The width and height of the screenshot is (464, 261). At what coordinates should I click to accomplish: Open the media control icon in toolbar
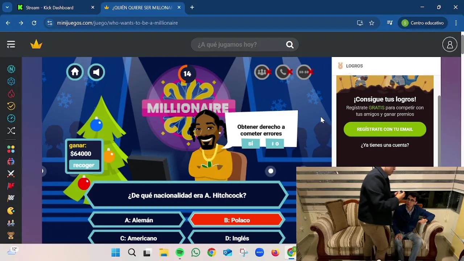(x=390, y=23)
